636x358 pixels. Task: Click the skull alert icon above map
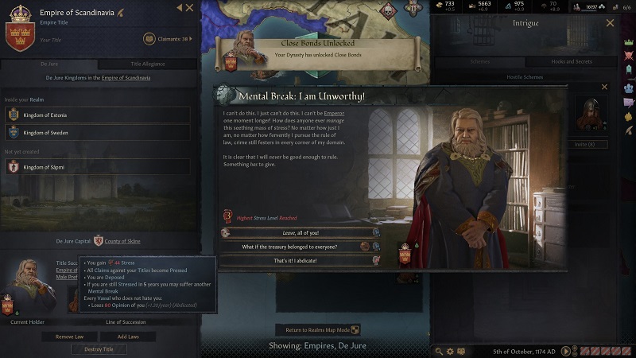(x=388, y=10)
